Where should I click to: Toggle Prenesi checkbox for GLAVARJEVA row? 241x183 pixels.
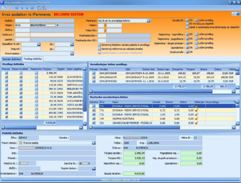[7, 77]
